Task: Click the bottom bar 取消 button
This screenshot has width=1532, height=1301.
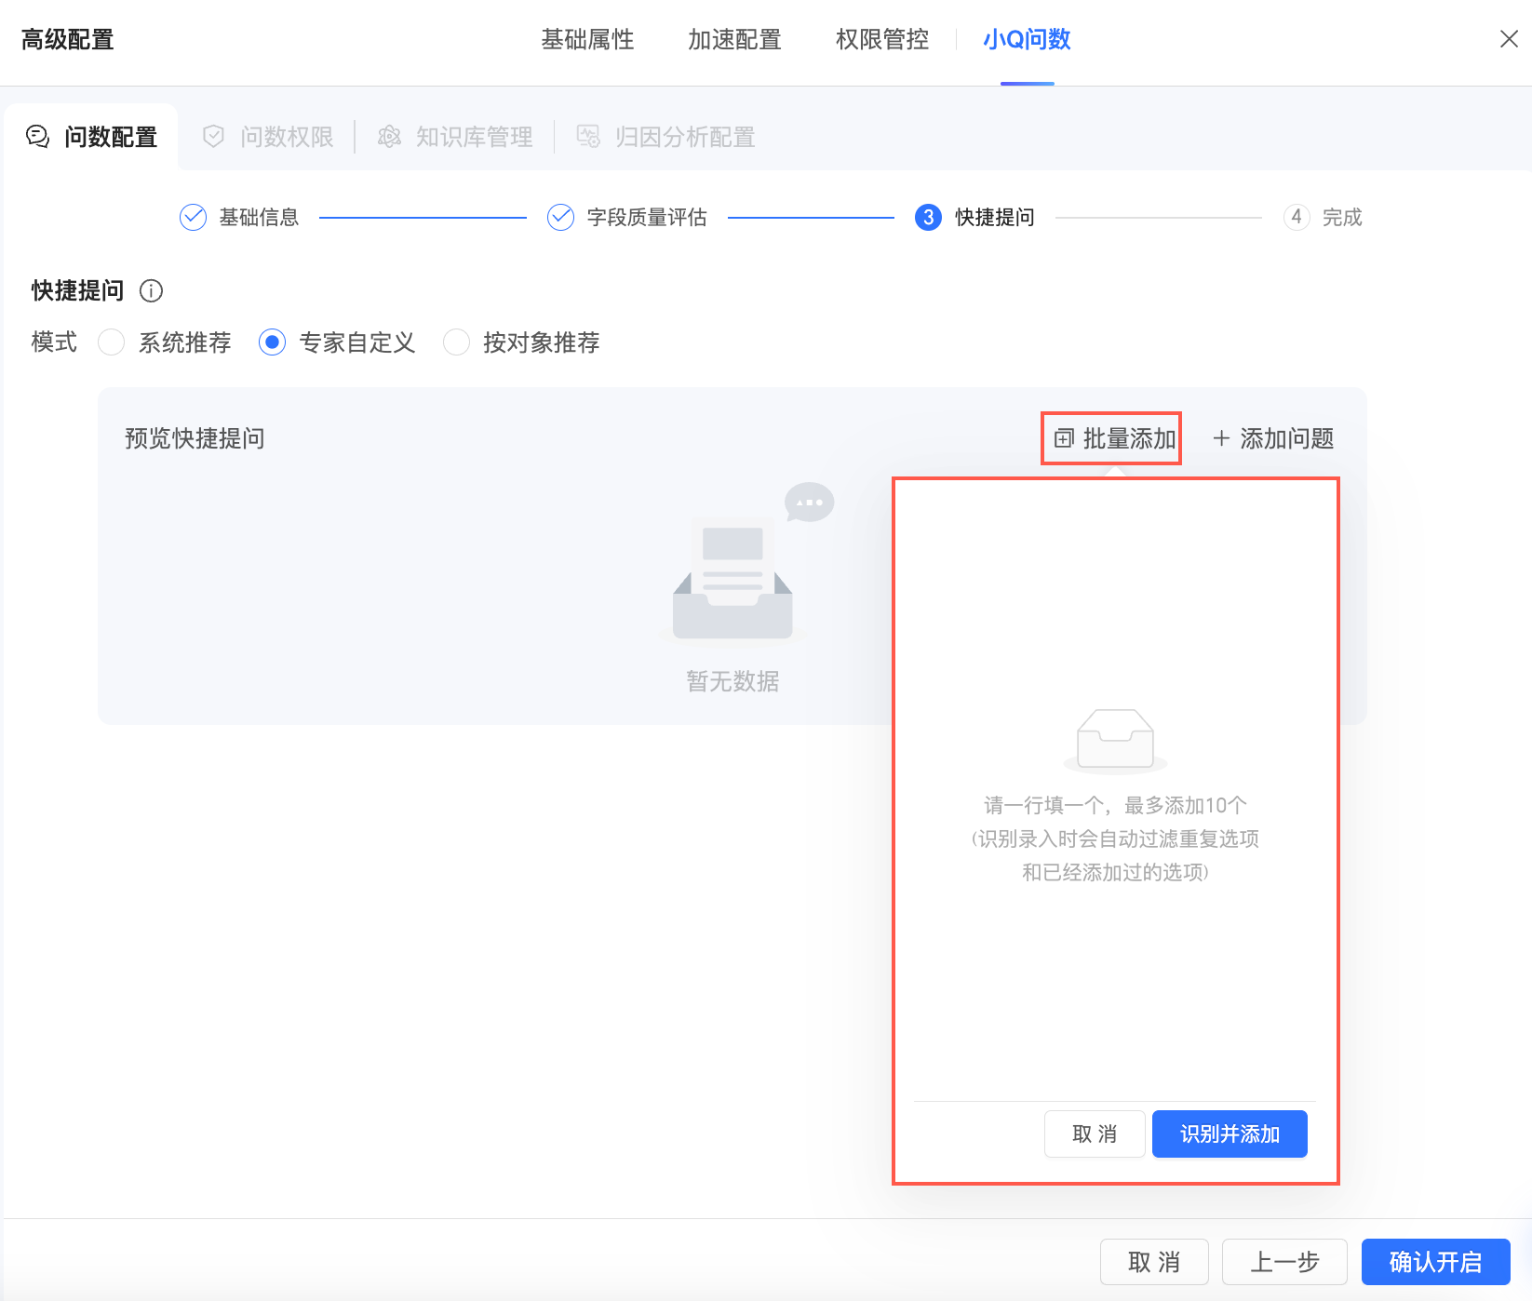Action: (1154, 1262)
